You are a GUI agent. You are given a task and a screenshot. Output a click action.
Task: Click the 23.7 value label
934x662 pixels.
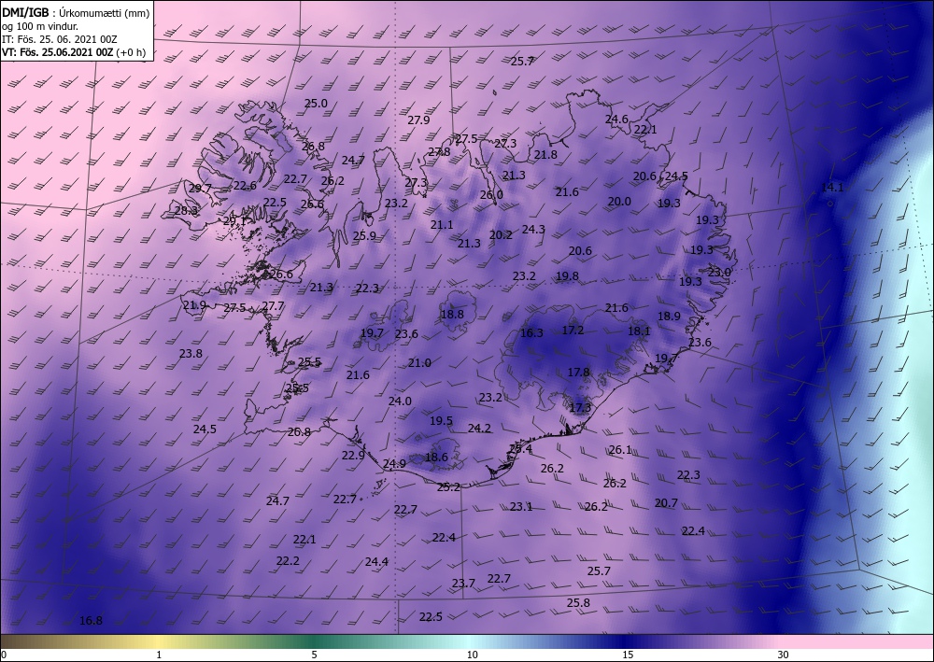pos(463,583)
